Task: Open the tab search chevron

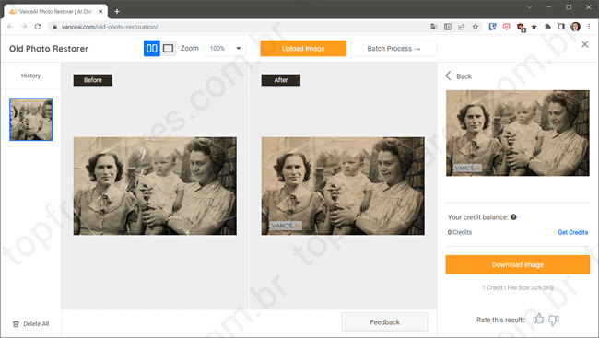Action: [x=529, y=6]
